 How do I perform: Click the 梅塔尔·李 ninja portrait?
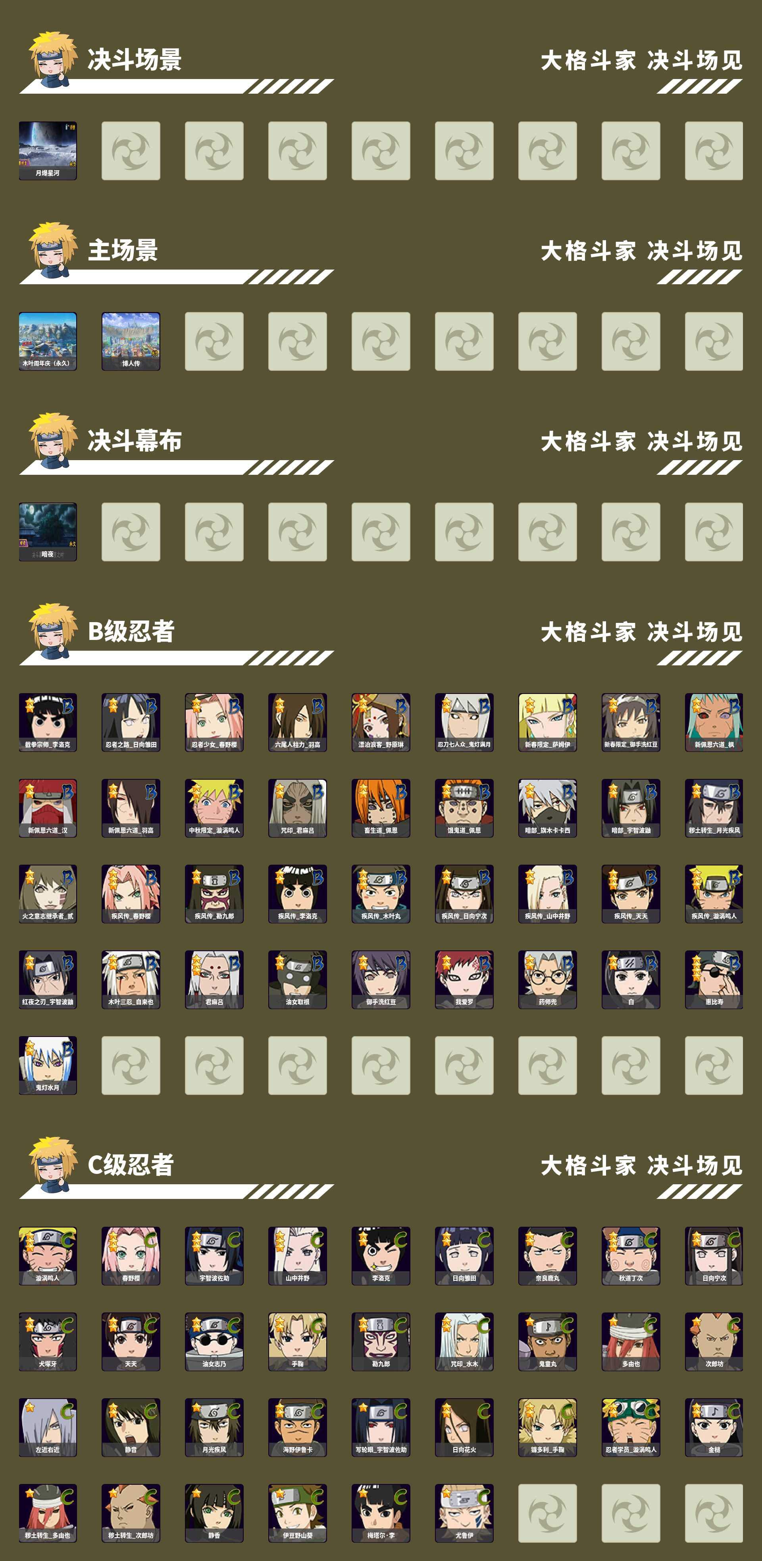(x=381, y=1513)
